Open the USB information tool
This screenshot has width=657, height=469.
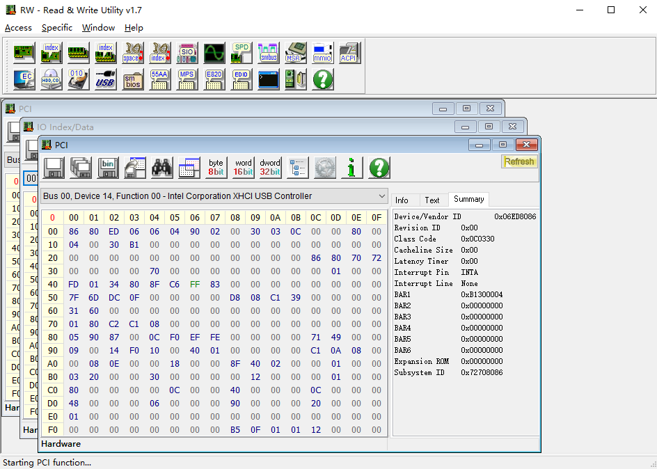pyautogui.click(x=105, y=79)
